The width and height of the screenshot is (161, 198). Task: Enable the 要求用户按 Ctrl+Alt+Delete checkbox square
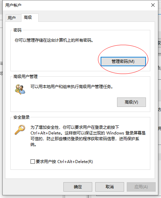[x=33, y=161]
